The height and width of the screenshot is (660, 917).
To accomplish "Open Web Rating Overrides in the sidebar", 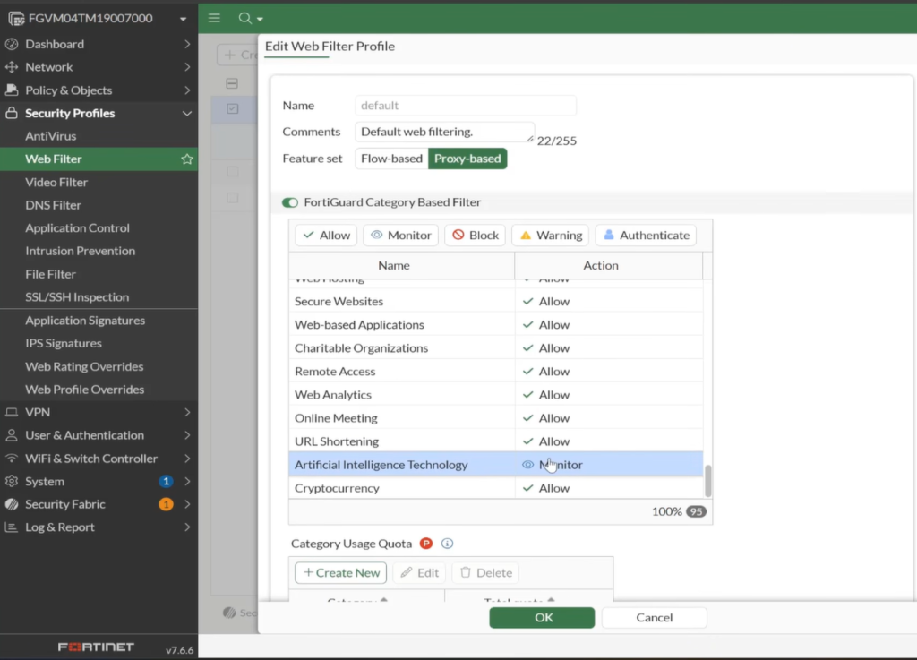I will [84, 366].
